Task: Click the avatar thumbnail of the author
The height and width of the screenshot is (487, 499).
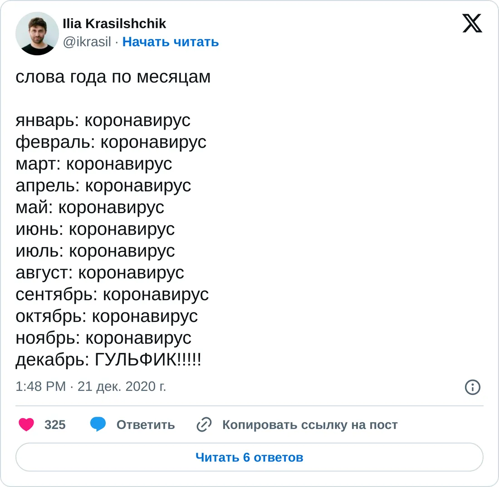Action: tap(37, 33)
